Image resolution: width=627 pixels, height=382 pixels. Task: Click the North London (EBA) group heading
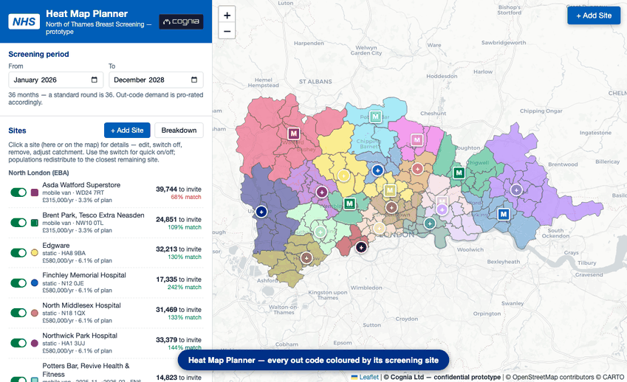tap(38, 173)
